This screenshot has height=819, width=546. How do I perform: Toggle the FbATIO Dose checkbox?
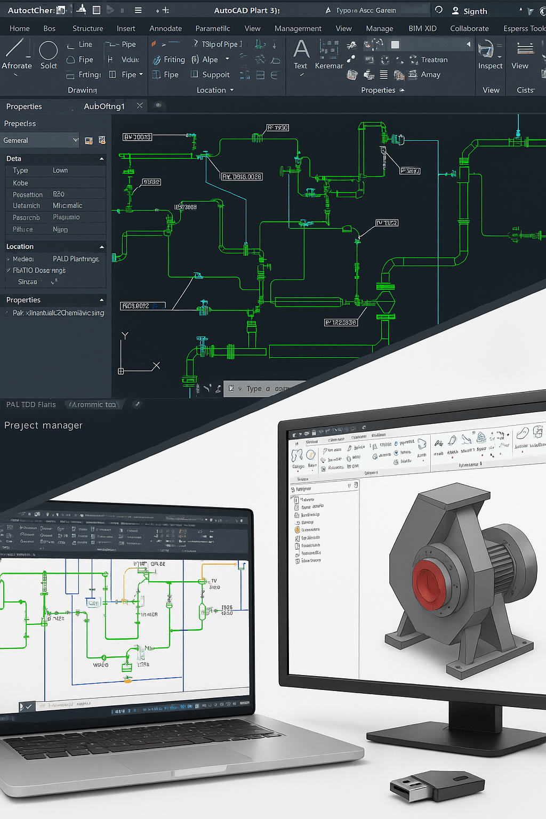coord(9,271)
